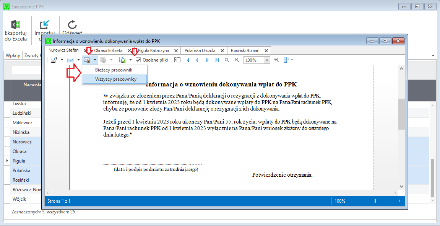Open the save-to-file dropdown arrow
This screenshot has height=226, width=440.
130,60
